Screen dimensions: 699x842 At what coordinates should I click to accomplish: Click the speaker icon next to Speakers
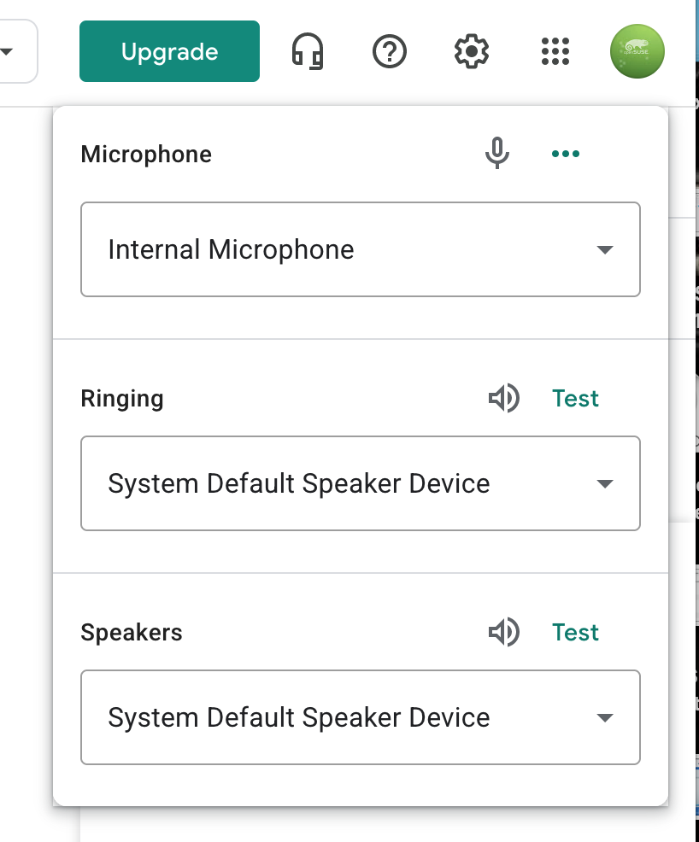tap(503, 633)
